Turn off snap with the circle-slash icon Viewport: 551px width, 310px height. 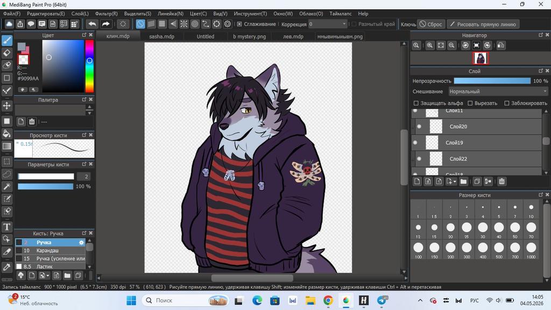pyautogui.click(x=140, y=24)
